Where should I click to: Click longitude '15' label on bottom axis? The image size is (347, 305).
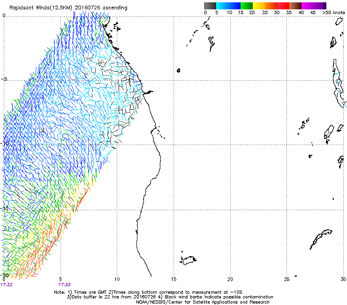coord(173,279)
